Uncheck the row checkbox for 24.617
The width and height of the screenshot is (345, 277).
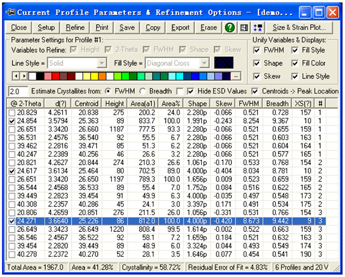coord(12,171)
